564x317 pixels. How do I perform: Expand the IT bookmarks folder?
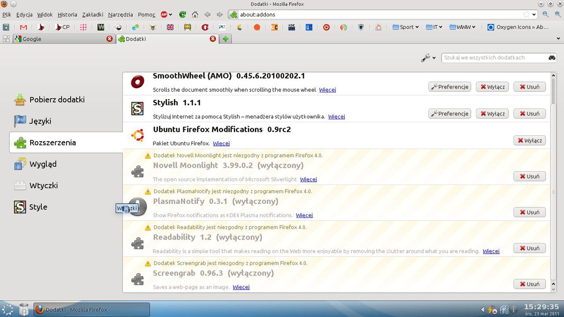click(x=434, y=27)
